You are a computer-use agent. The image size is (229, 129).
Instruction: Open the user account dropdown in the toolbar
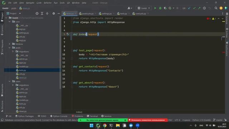point(130,8)
